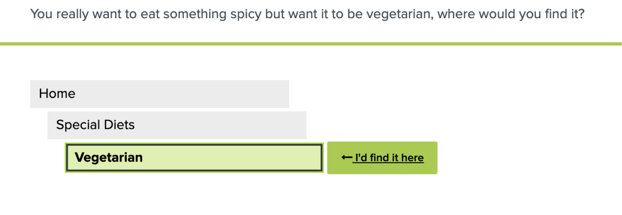Click the bold Vegetarian label text
This screenshot has width=622, height=215.
108,157
